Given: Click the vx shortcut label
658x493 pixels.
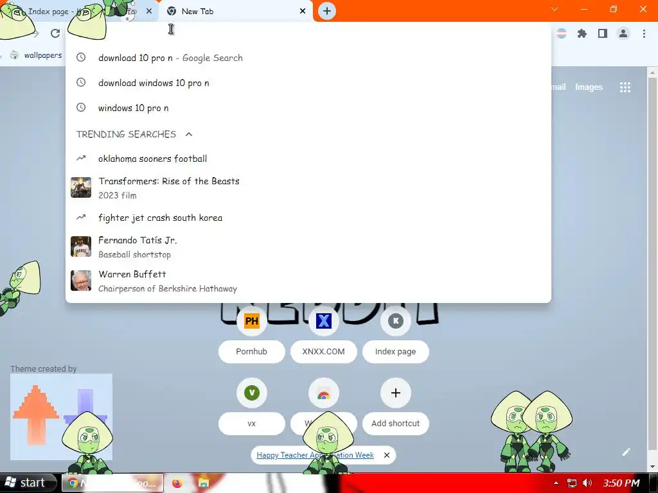Looking at the screenshot, I should (252, 424).
